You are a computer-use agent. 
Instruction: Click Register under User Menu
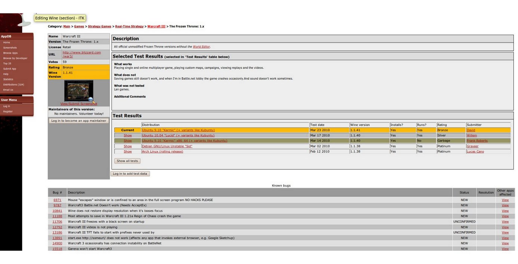point(8,111)
